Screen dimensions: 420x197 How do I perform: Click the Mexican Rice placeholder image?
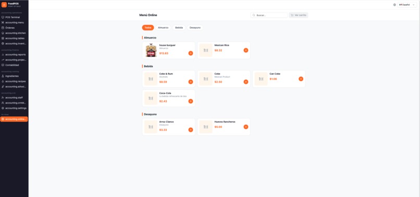click(x=206, y=50)
